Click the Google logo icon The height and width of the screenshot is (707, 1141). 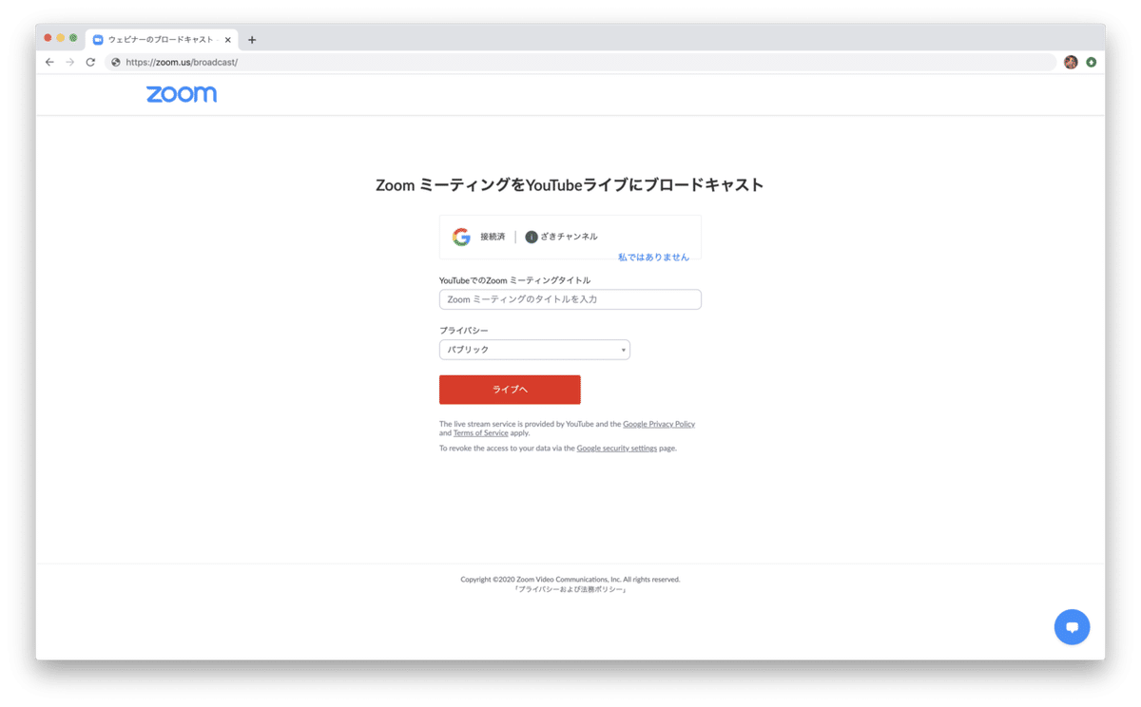pos(461,237)
